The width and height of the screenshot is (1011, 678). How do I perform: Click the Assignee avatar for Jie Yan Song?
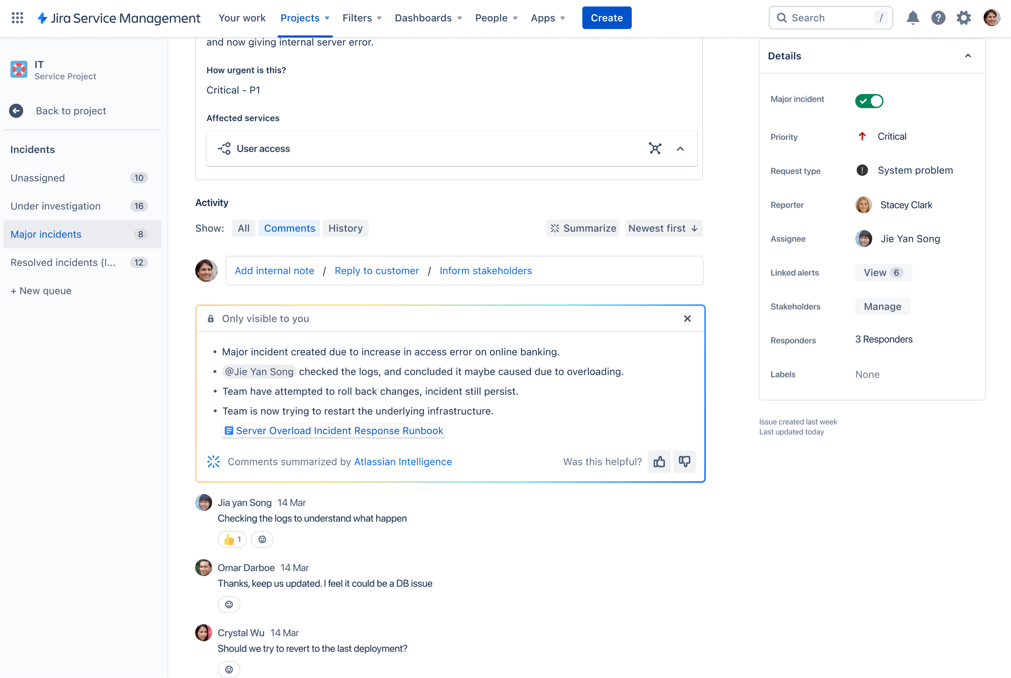(x=865, y=238)
